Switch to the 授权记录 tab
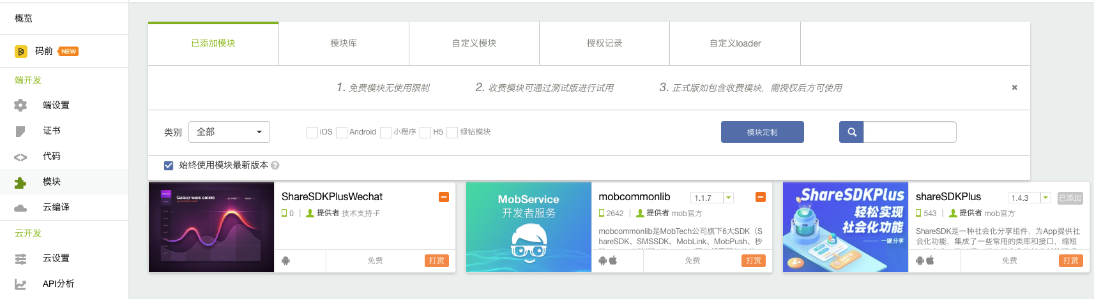1094x299 pixels. tap(604, 43)
